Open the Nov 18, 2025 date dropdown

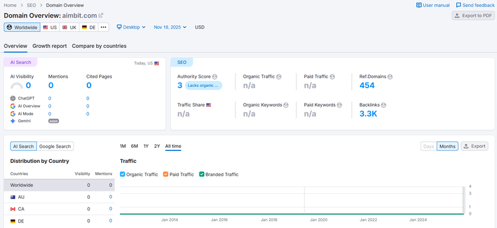click(x=170, y=27)
